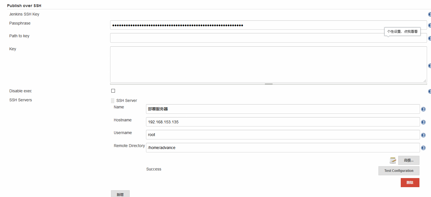Edit the Hostname field 192.168.153.135

click(x=283, y=122)
